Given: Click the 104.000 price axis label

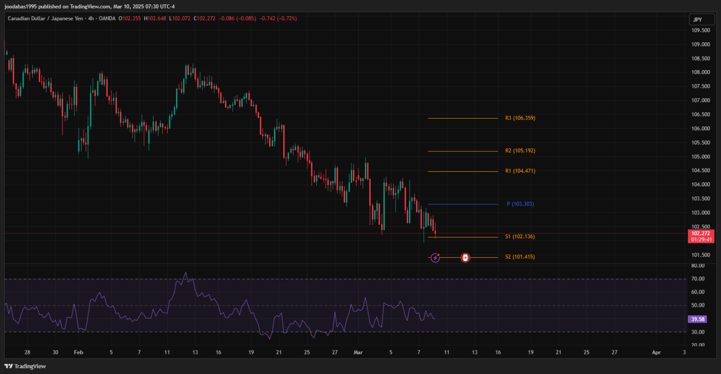Looking at the screenshot, I should tap(700, 185).
